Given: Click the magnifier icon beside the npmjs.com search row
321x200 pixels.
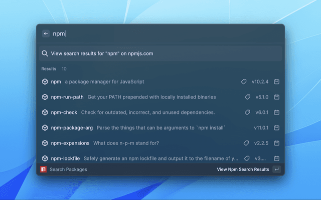Looking at the screenshot, I should [x=45, y=53].
